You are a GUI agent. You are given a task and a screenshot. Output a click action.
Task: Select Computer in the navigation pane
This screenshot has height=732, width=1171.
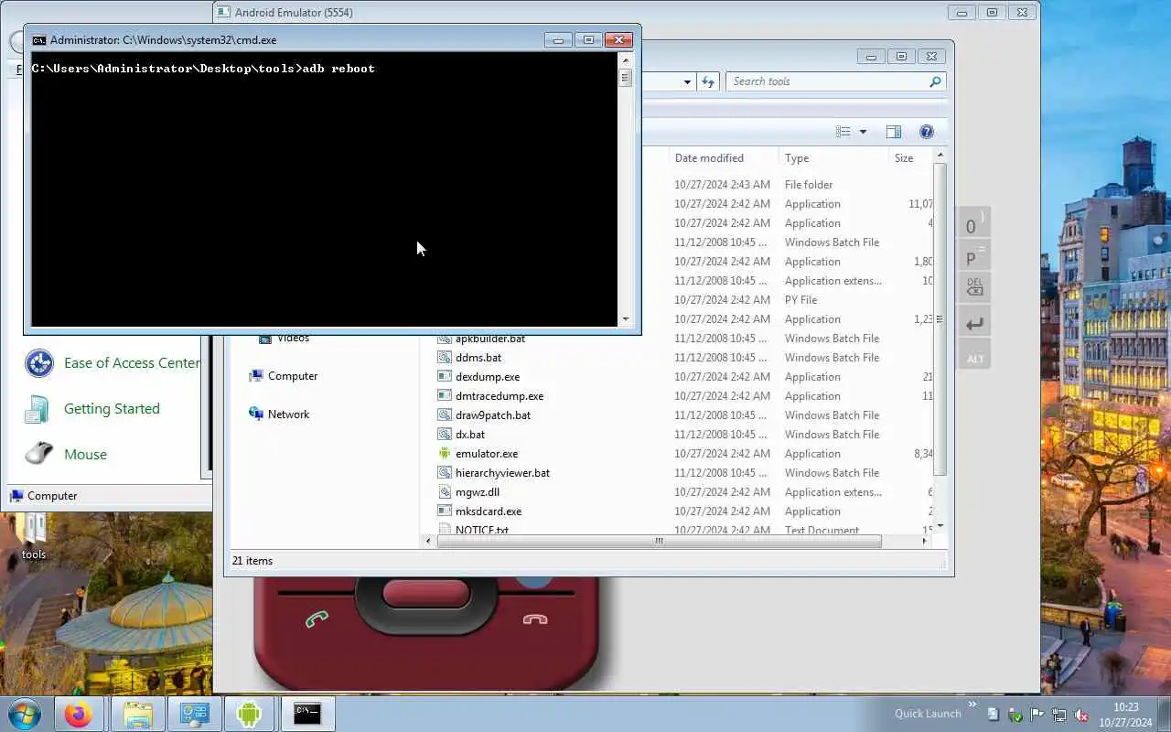click(293, 376)
